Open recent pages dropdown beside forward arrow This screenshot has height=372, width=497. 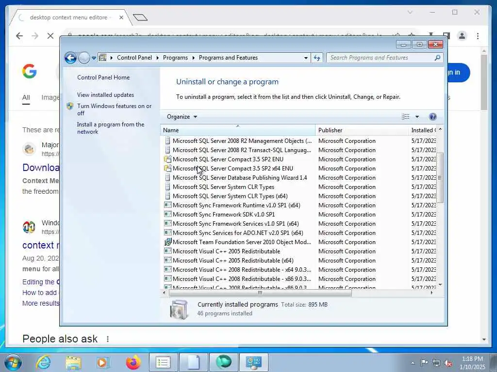tap(94, 58)
